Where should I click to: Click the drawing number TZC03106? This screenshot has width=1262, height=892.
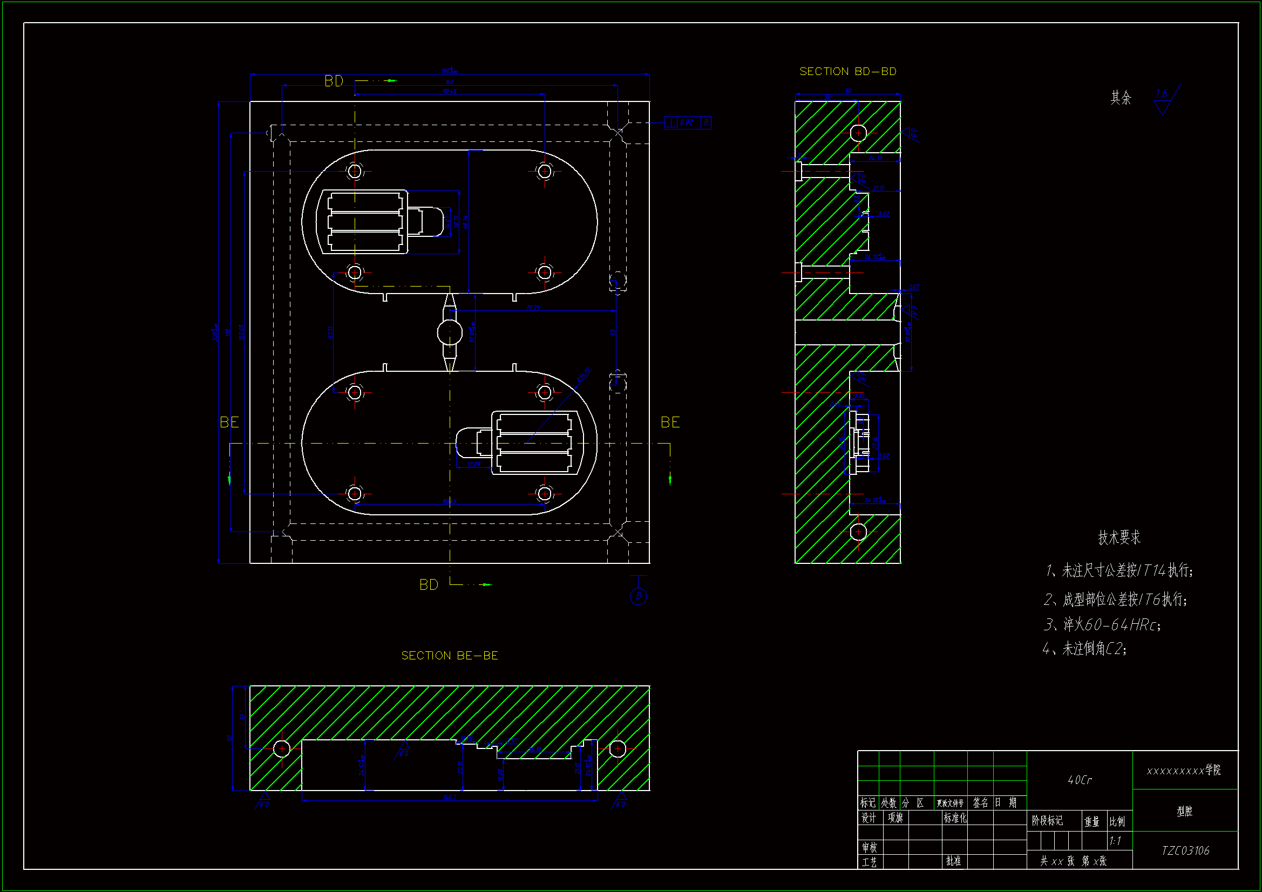point(1185,850)
